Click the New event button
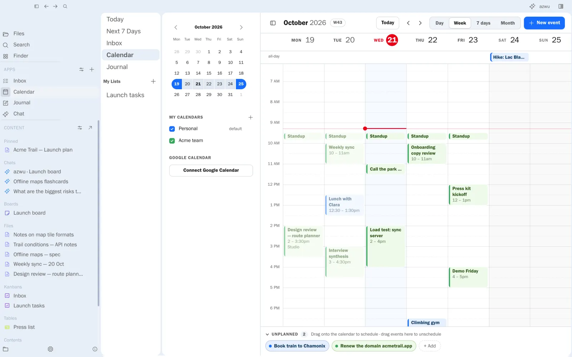Viewport: 572px width, 357px height. click(x=544, y=23)
